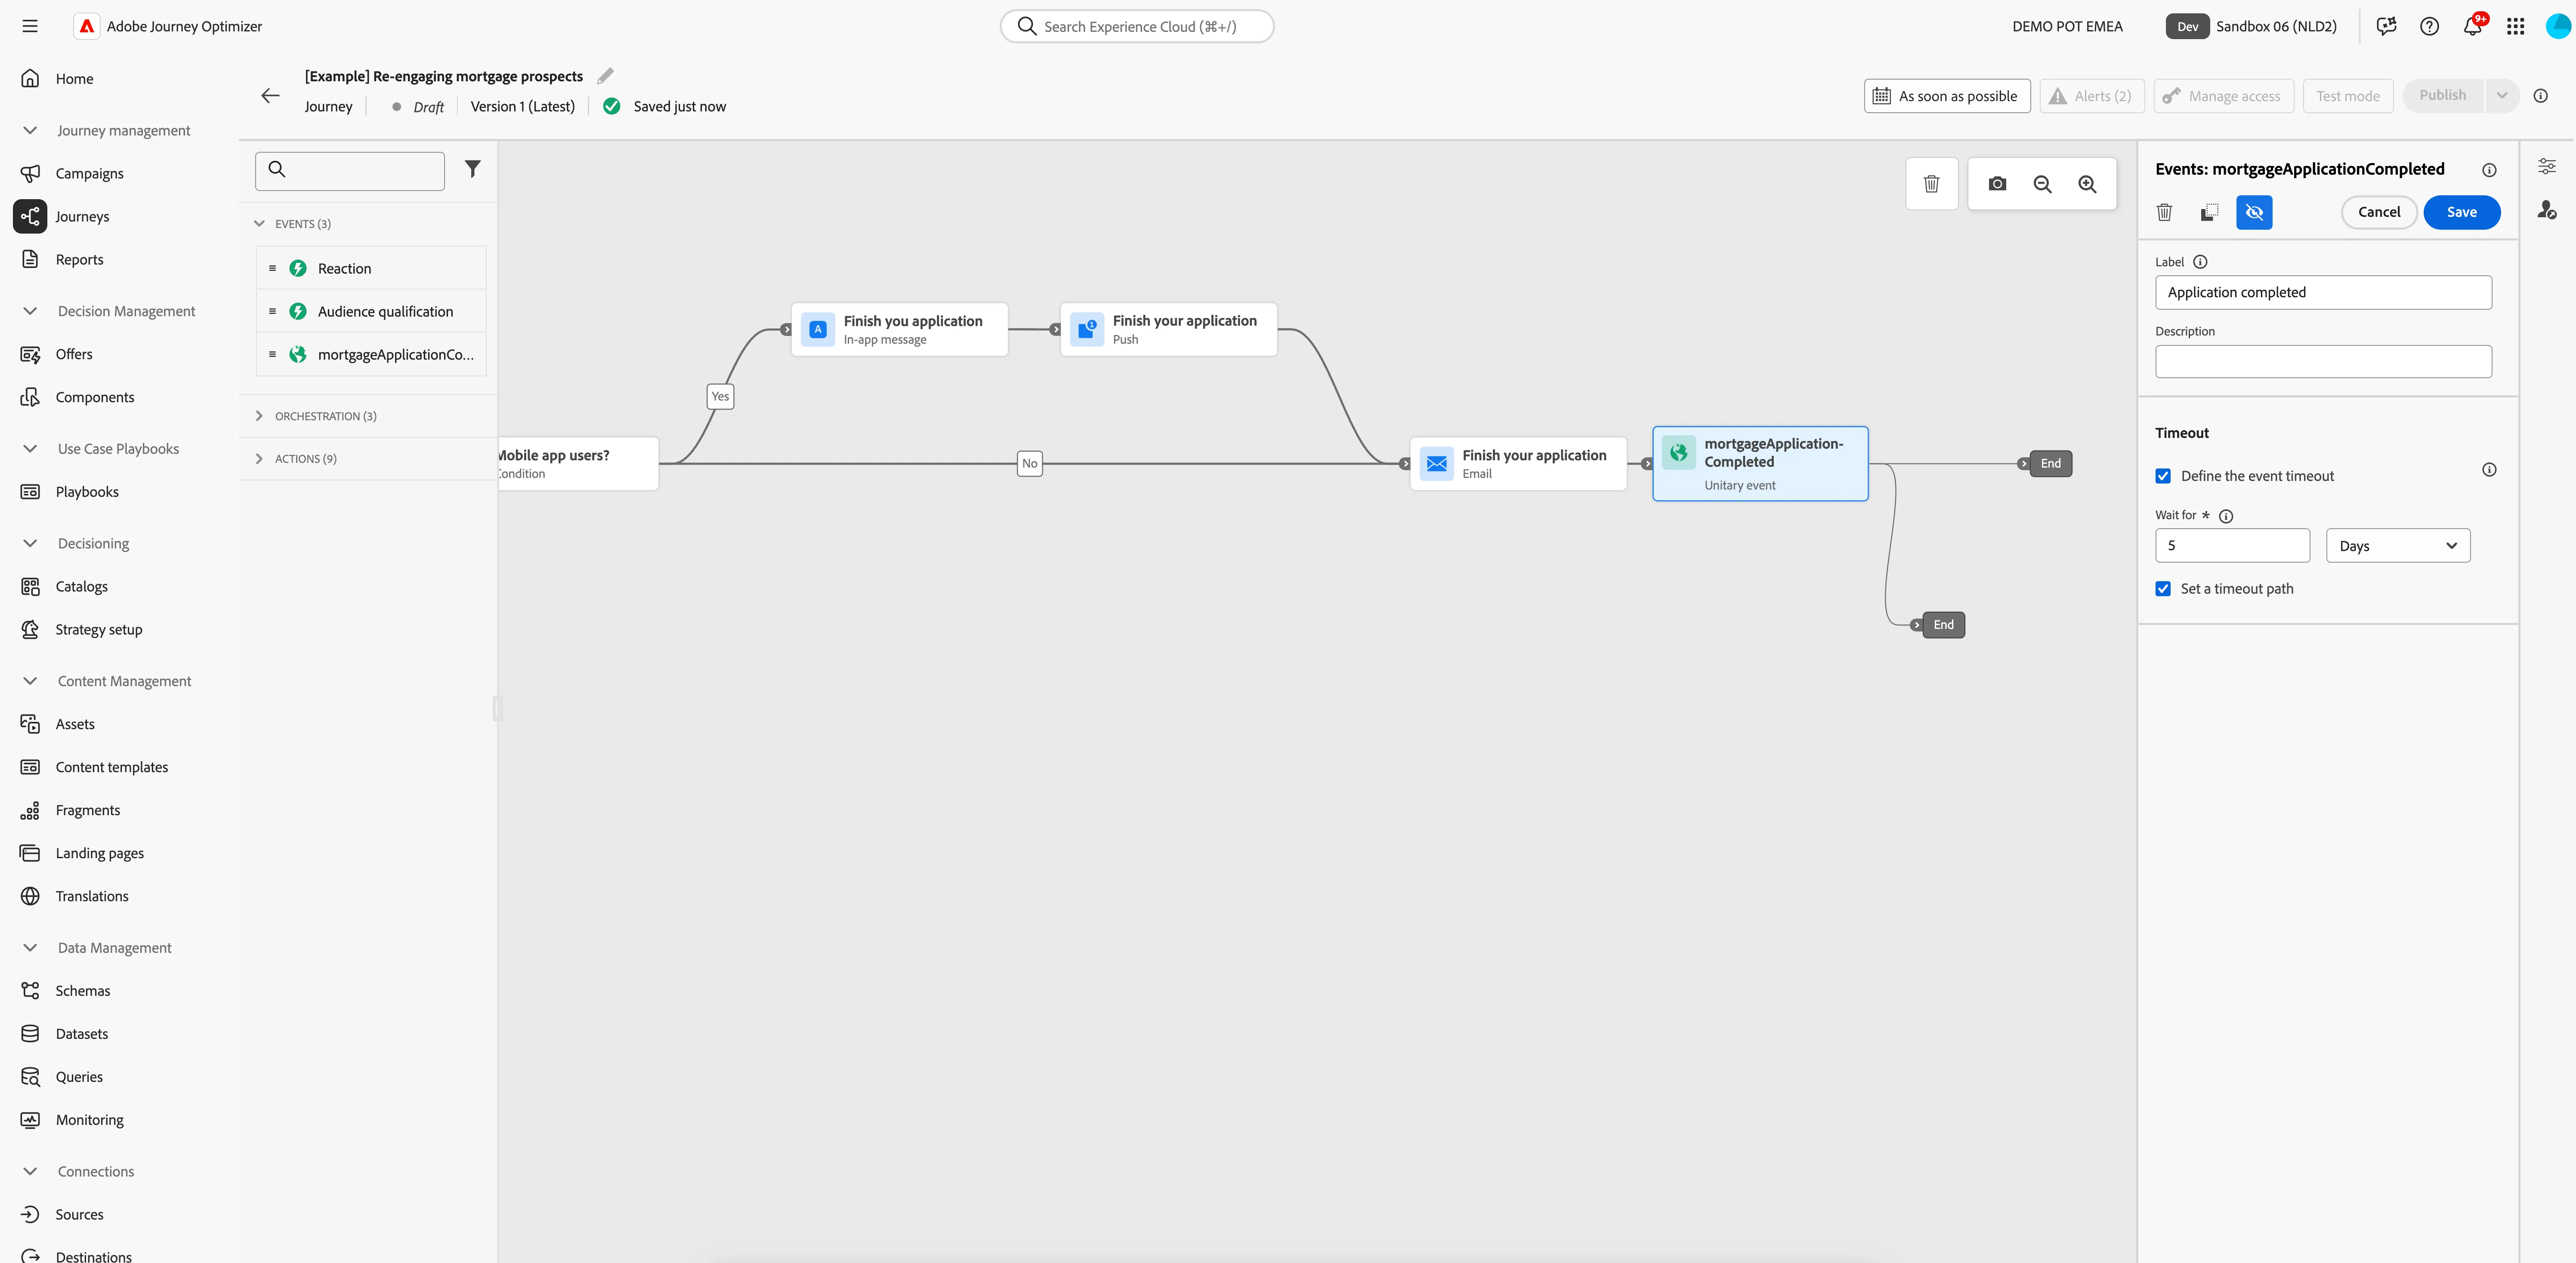Click the Wait for value field
This screenshot has height=1263, width=2576.
[2232, 545]
